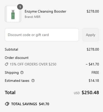The height and width of the screenshot is (112, 103).
Task: Click the estimated taxes amount $14.18
Action: tap(94, 81)
